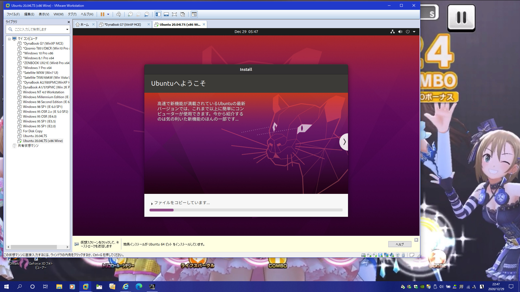The height and width of the screenshot is (292, 520).
Task: Open the ヘルプ(H) menu
Action: point(87,14)
